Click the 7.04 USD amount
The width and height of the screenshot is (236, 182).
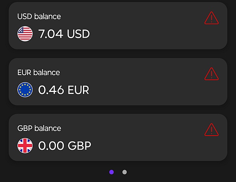click(x=64, y=34)
